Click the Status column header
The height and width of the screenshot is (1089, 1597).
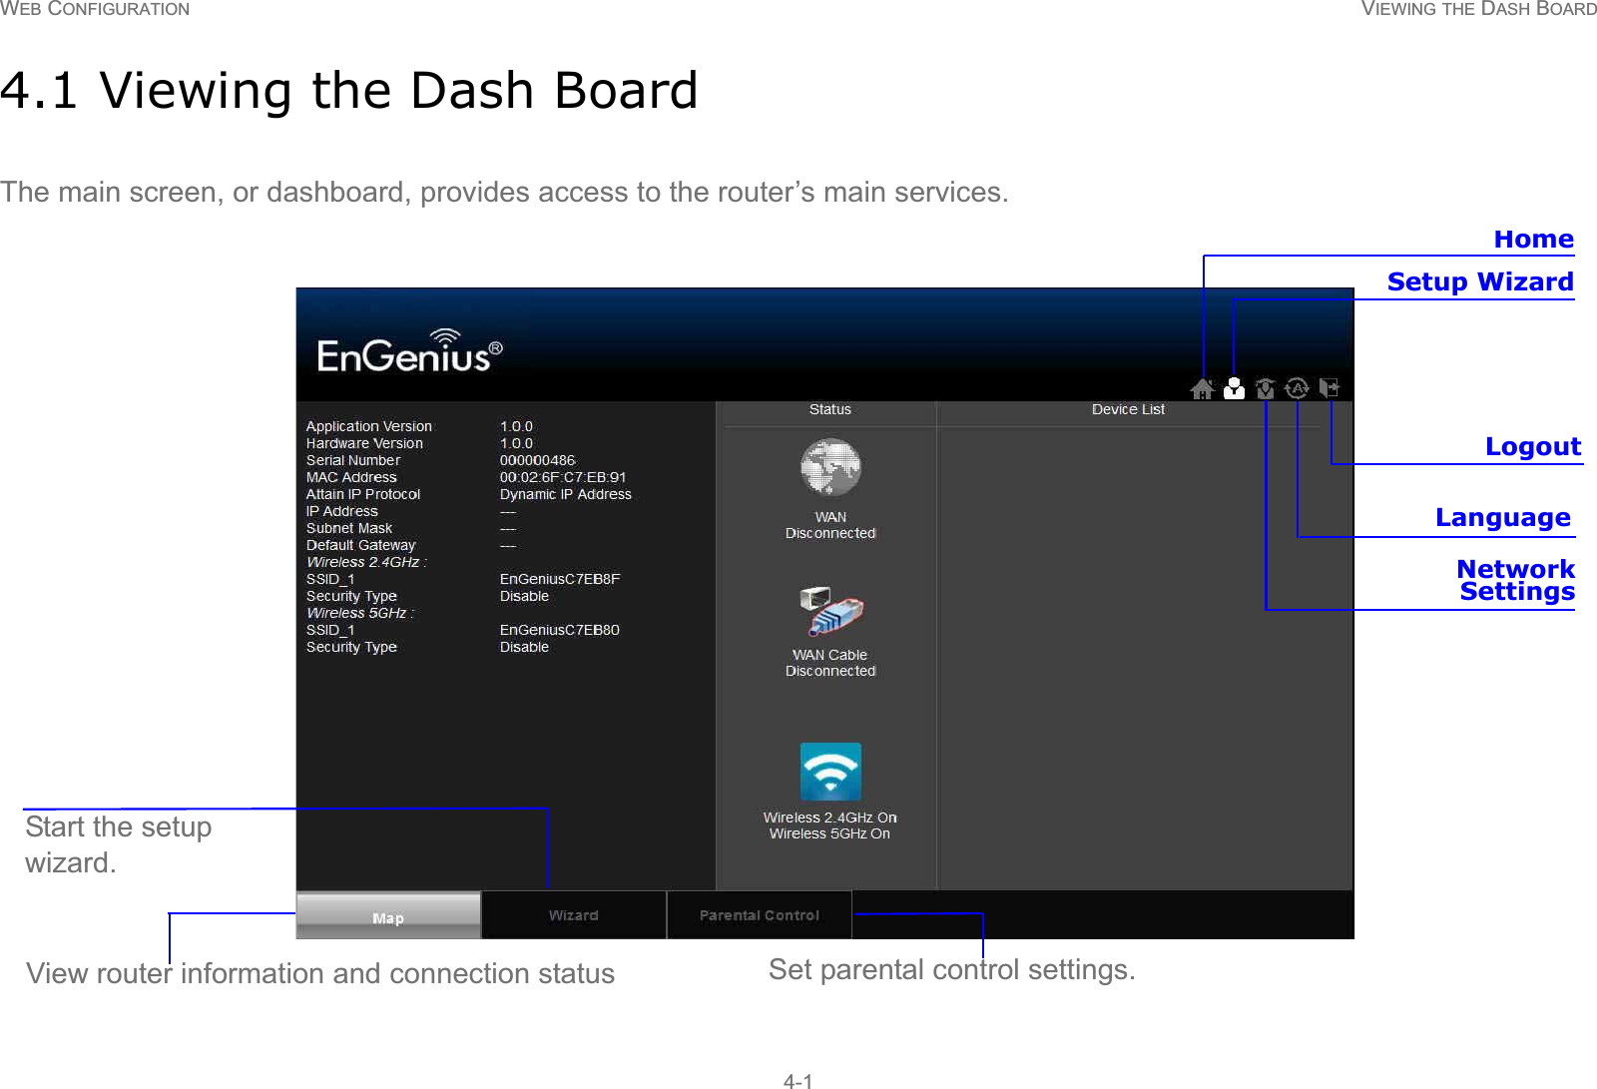pos(830,409)
